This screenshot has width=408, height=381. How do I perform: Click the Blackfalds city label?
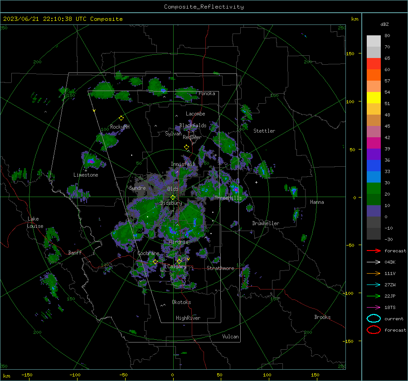click(x=193, y=125)
